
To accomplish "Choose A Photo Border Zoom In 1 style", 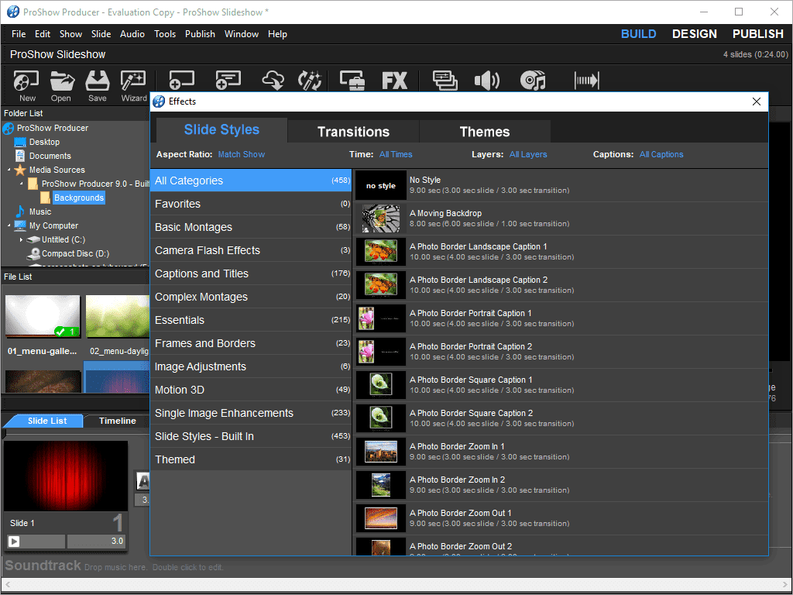I will (x=561, y=452).
